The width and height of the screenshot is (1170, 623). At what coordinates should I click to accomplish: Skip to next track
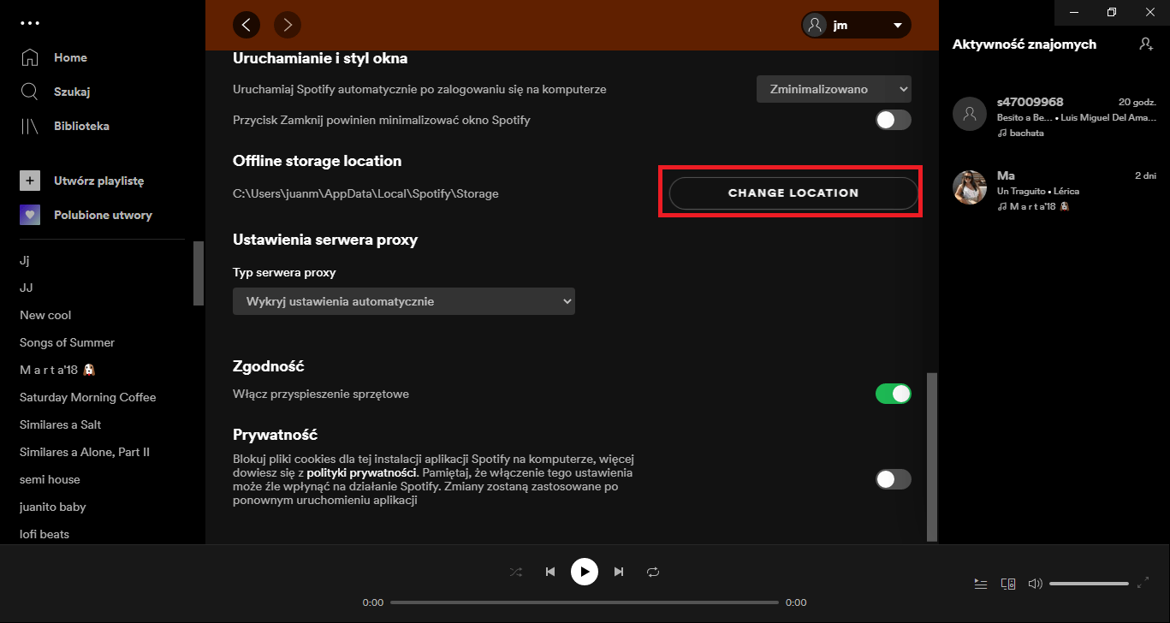pyautogui.click(x=619, y=572)
